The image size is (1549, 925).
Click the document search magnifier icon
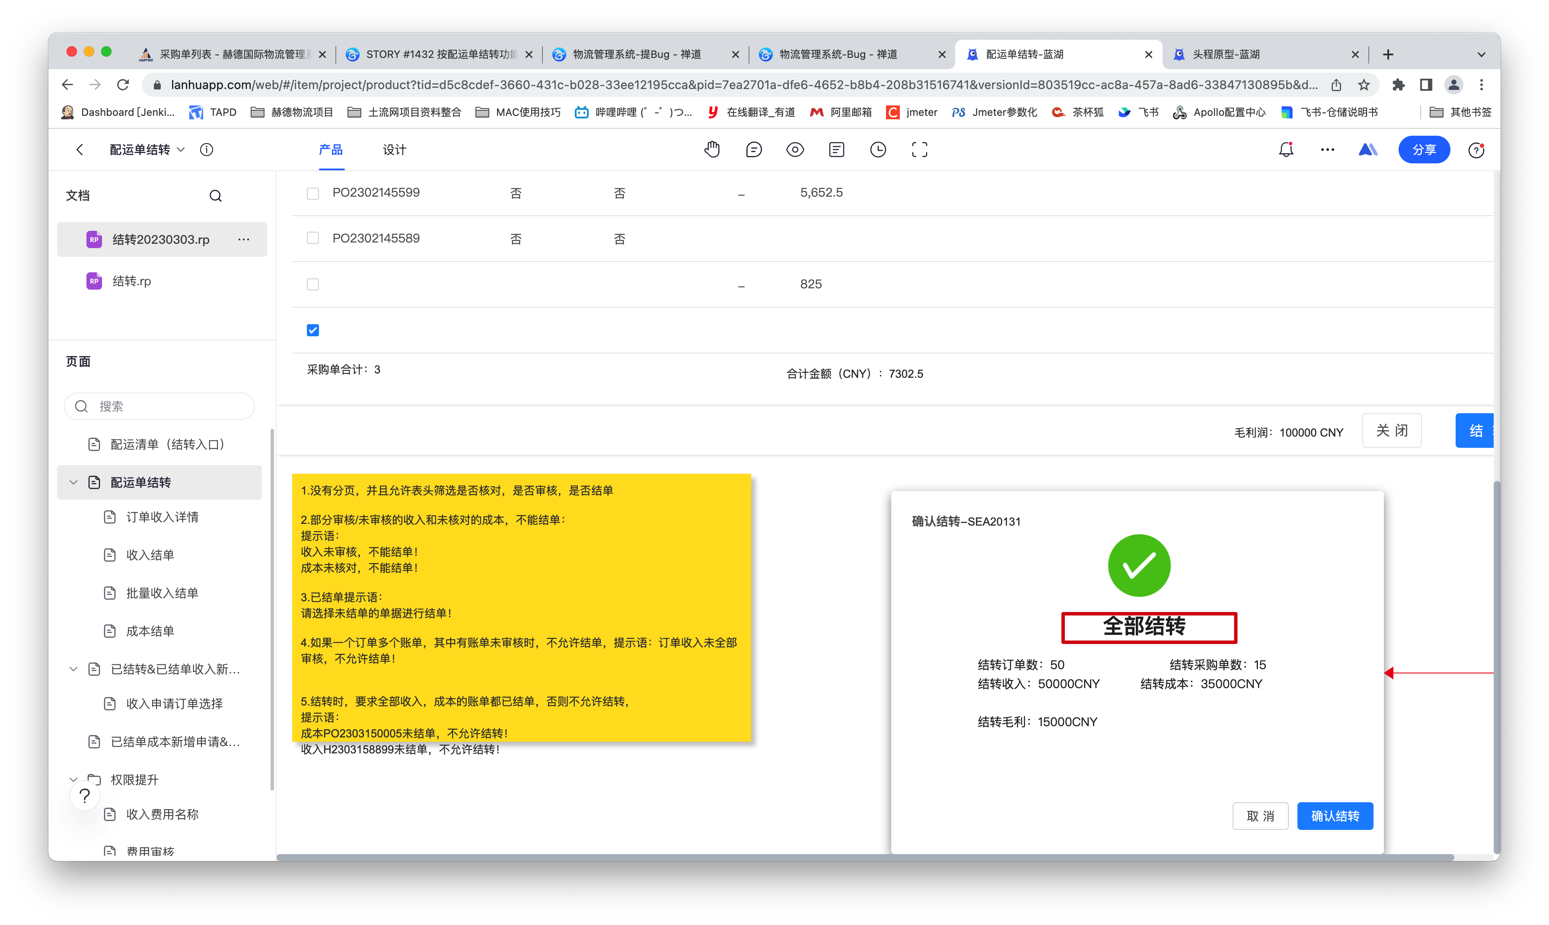click(216, 196)
